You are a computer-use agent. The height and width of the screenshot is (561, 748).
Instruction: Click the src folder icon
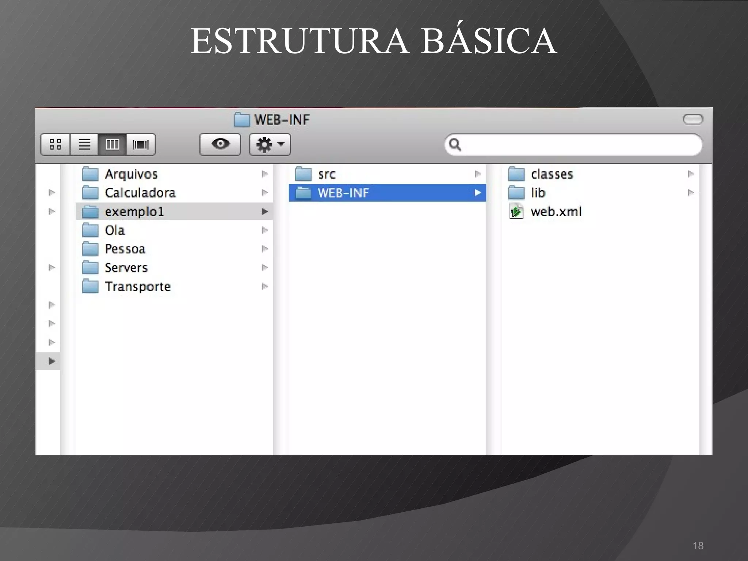pos(303,174)
